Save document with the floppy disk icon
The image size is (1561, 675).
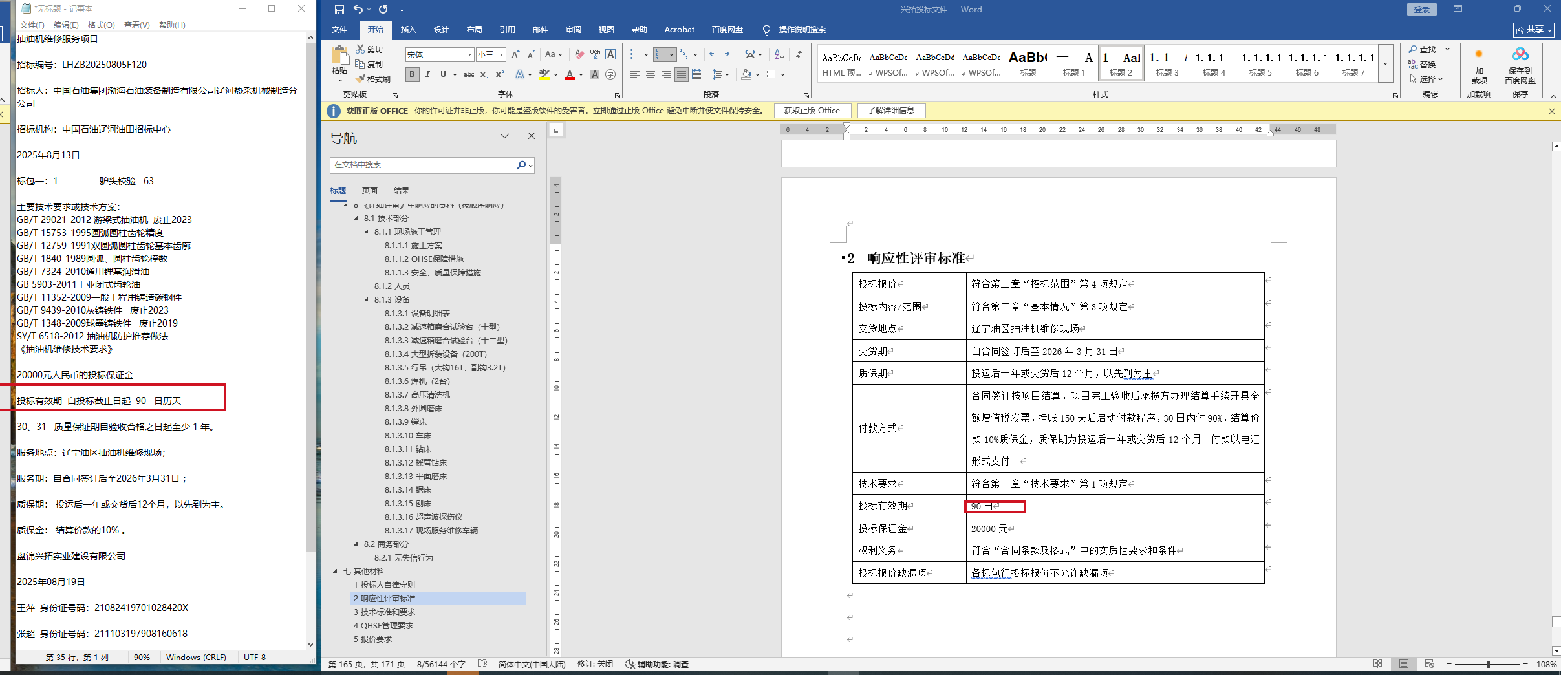(339, 10)
